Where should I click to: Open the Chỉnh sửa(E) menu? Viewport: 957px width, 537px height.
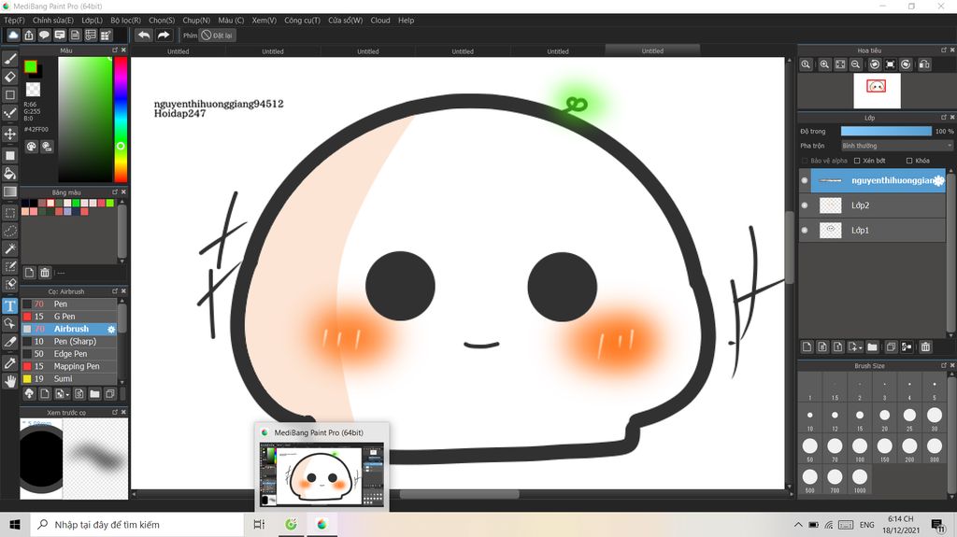(x=53, y=21)
